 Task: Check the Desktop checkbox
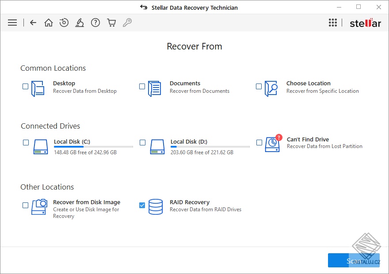click(25, 86)
